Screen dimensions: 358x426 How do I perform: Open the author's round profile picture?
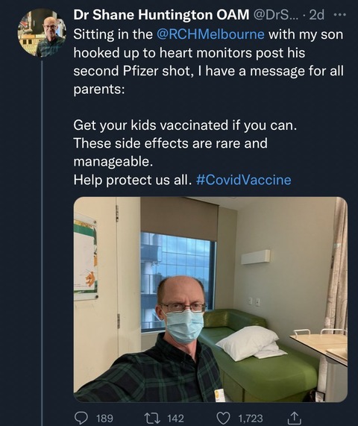coord(42,33)
